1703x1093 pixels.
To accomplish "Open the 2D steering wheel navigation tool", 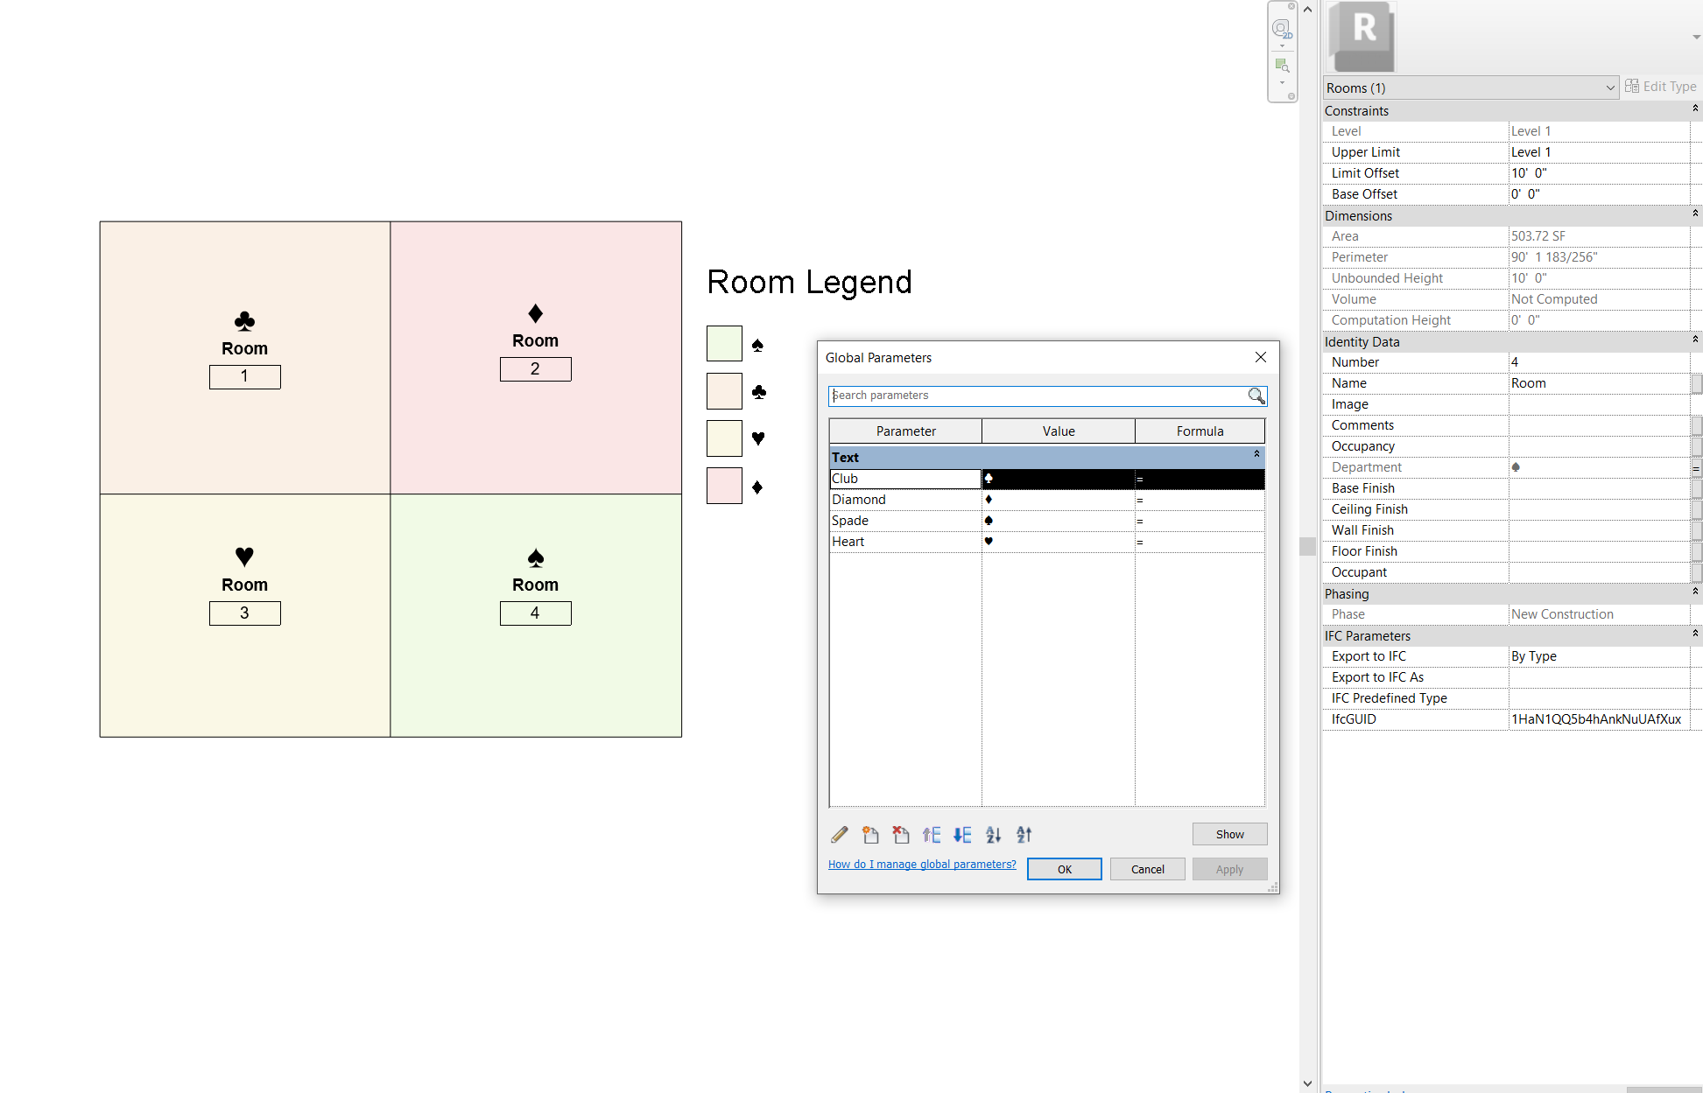I will [1282, 27].
